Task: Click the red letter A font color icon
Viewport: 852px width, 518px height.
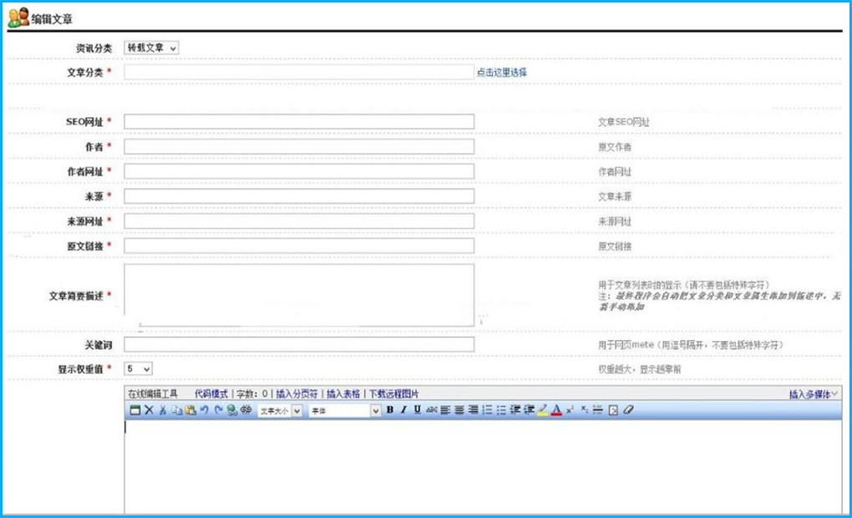Action: pyautogui.click(x=556, y=410)
